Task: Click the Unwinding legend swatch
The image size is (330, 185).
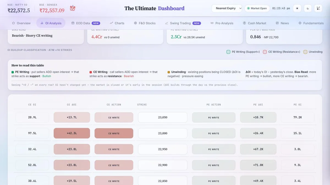Action: point(305,52)
